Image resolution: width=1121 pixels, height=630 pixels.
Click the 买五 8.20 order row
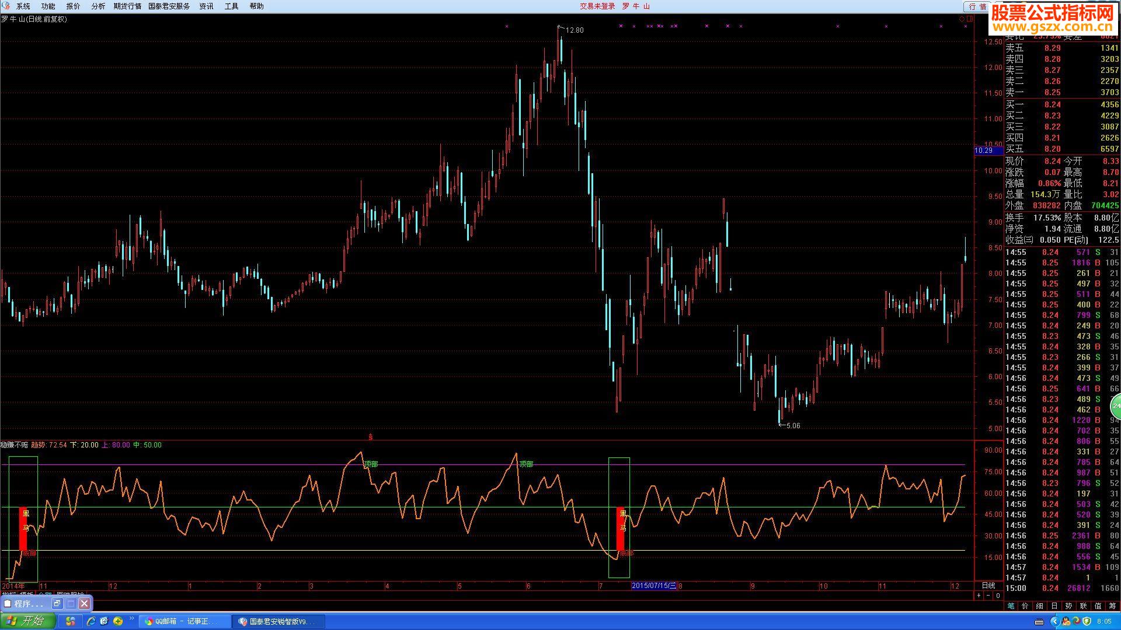(1062, 149)
